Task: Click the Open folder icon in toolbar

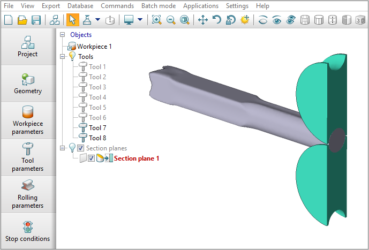Action: point(22,20)
